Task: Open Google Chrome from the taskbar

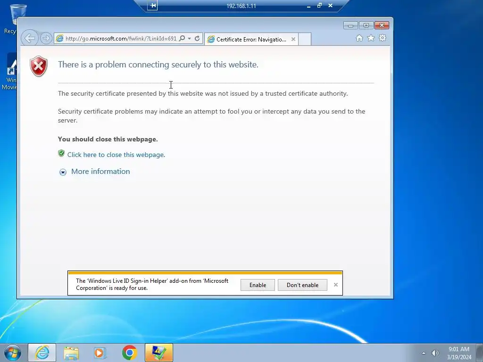Action: click(x=129, y=353)
